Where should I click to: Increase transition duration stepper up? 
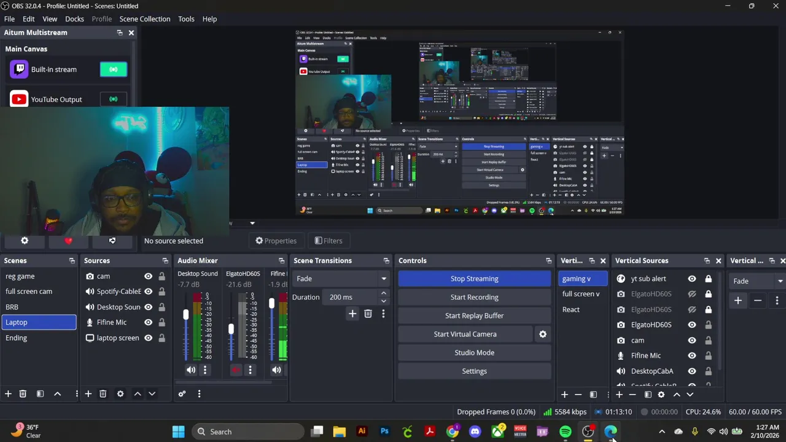(x=384, y=293)
